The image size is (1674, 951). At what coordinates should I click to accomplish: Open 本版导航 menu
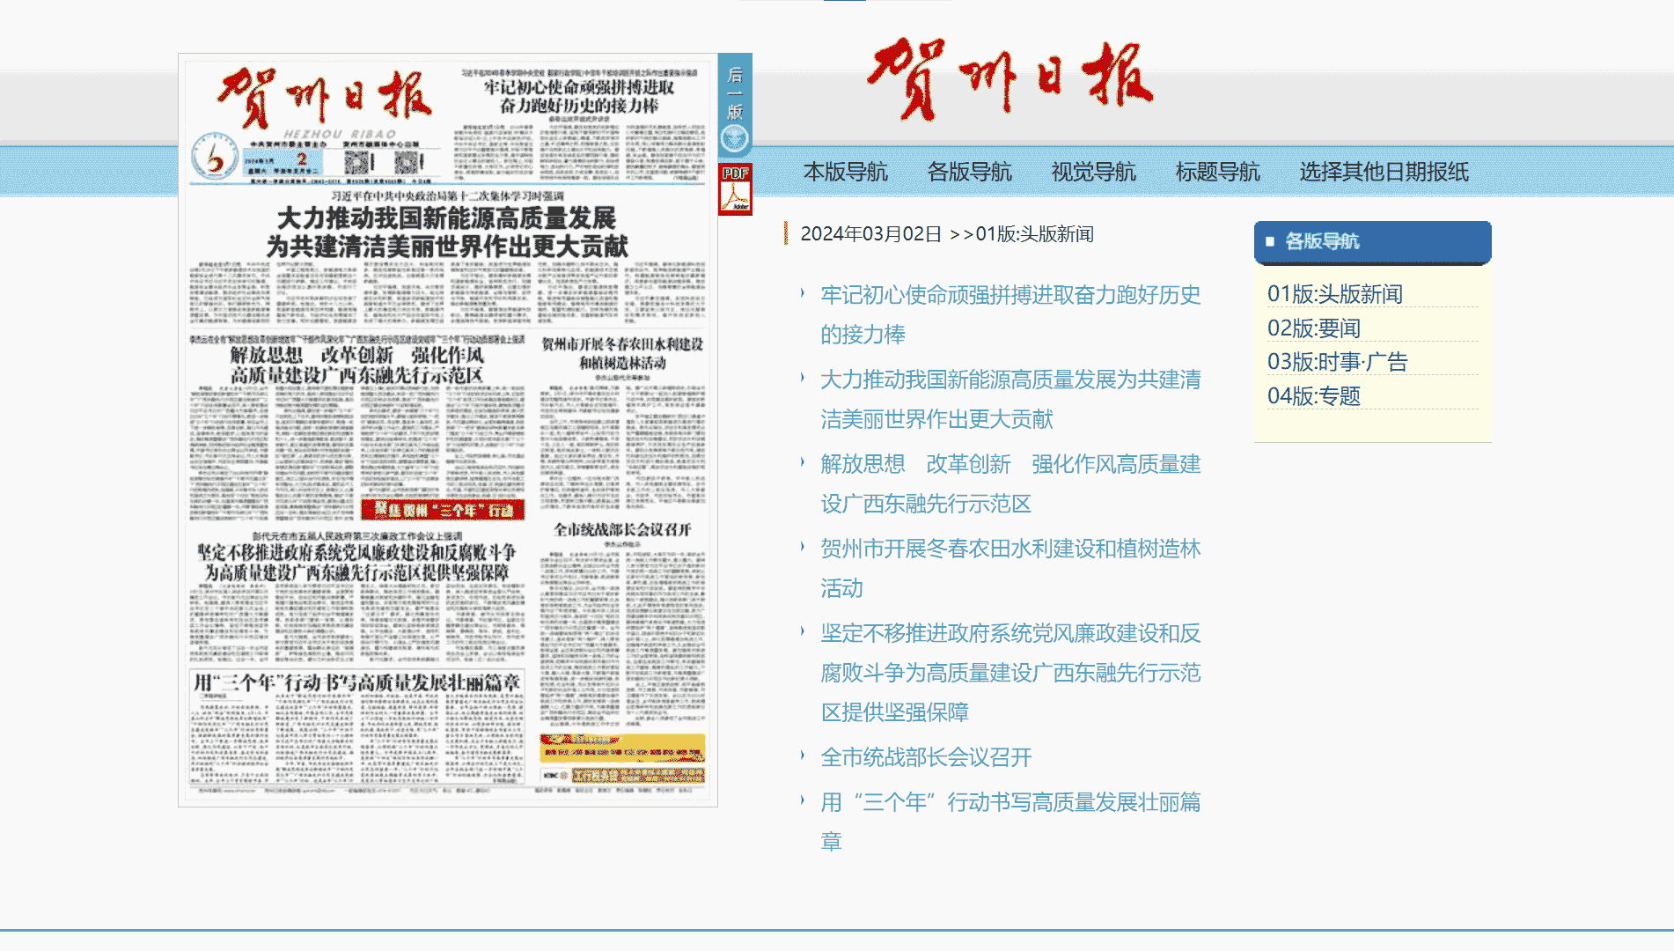click(x=845, y=172)
